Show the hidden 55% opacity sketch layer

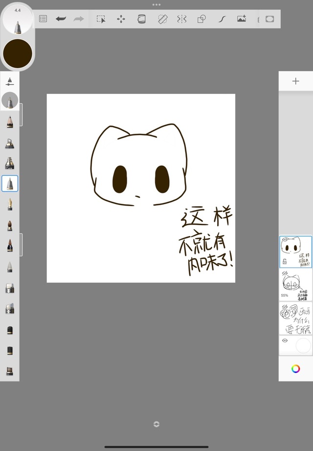[x=285, y=273]
